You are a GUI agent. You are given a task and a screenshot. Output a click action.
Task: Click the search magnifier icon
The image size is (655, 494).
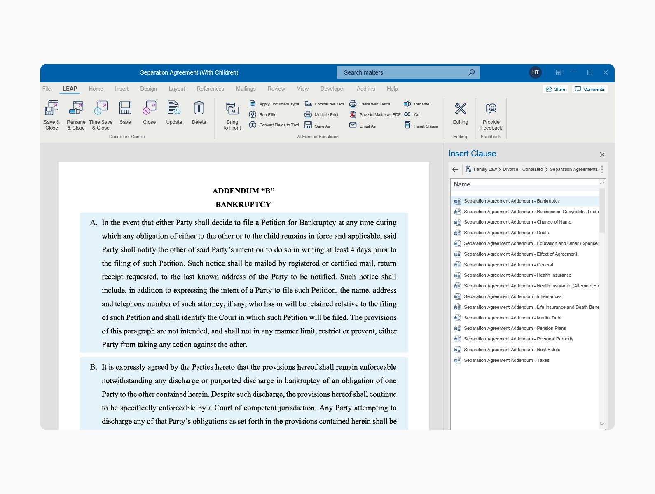[x=471, y=72]
